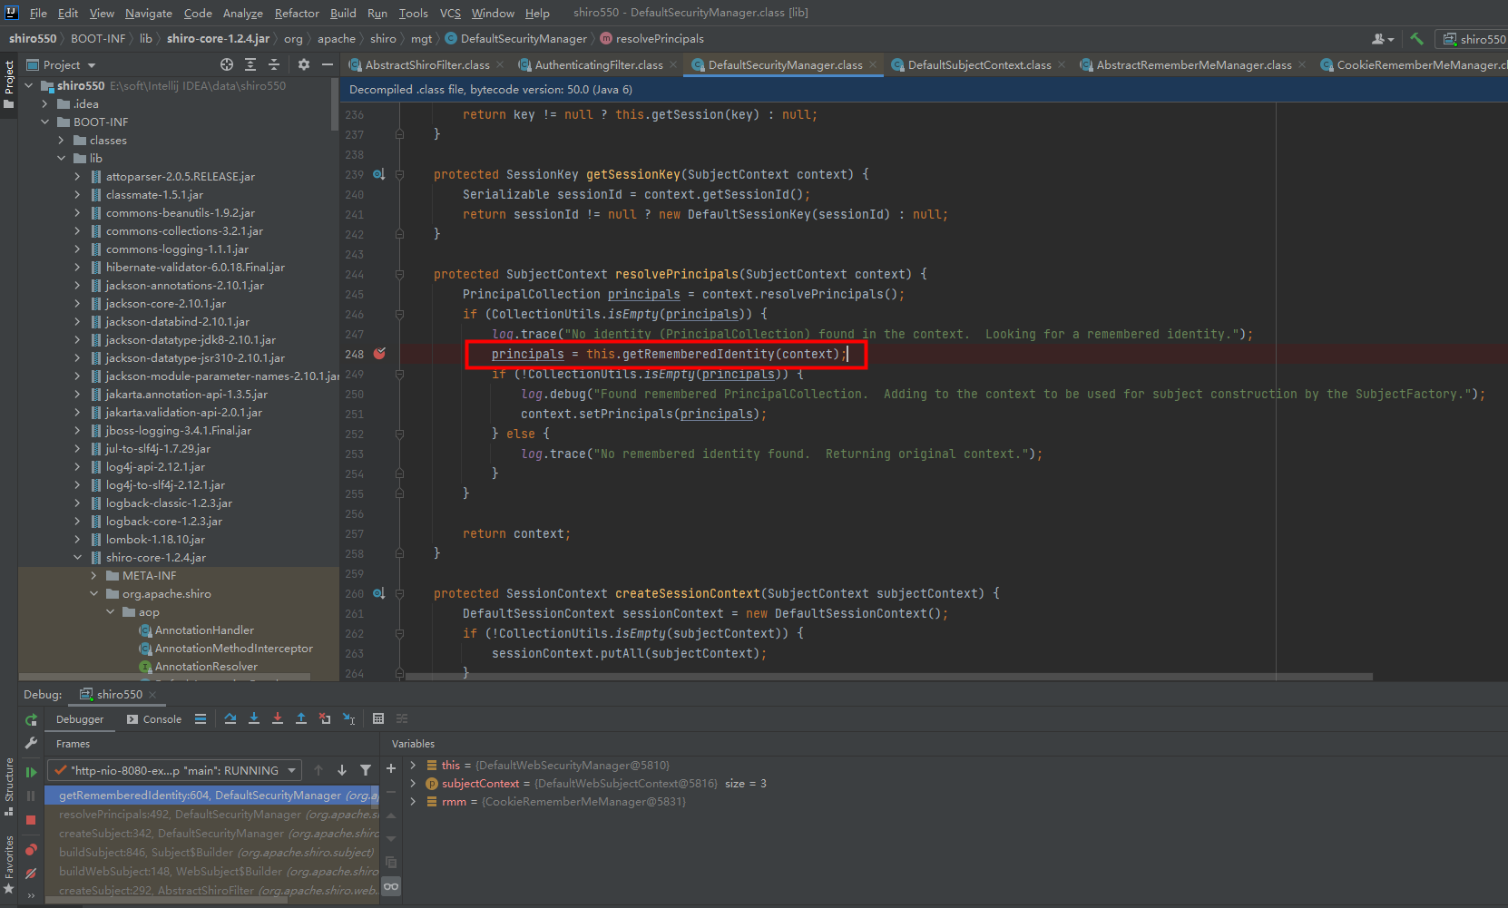
Task: Expand the META-INF folder
Action: (94, 575)
